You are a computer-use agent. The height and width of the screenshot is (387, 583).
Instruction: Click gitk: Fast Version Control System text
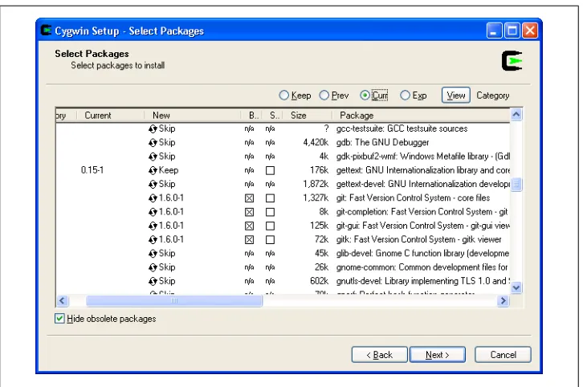tap(418, 239)
